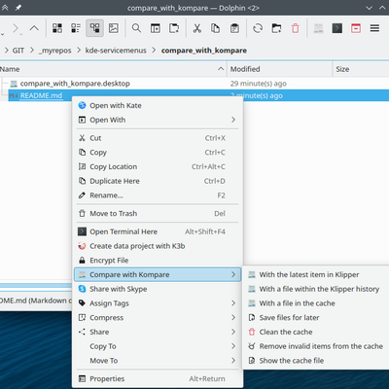Click the red trash delete toolbar icon
389x389 pixels.
[x=295, y=28]
